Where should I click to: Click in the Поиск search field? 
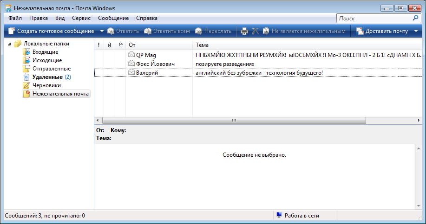pyautogui.click(x=374, y=19)
